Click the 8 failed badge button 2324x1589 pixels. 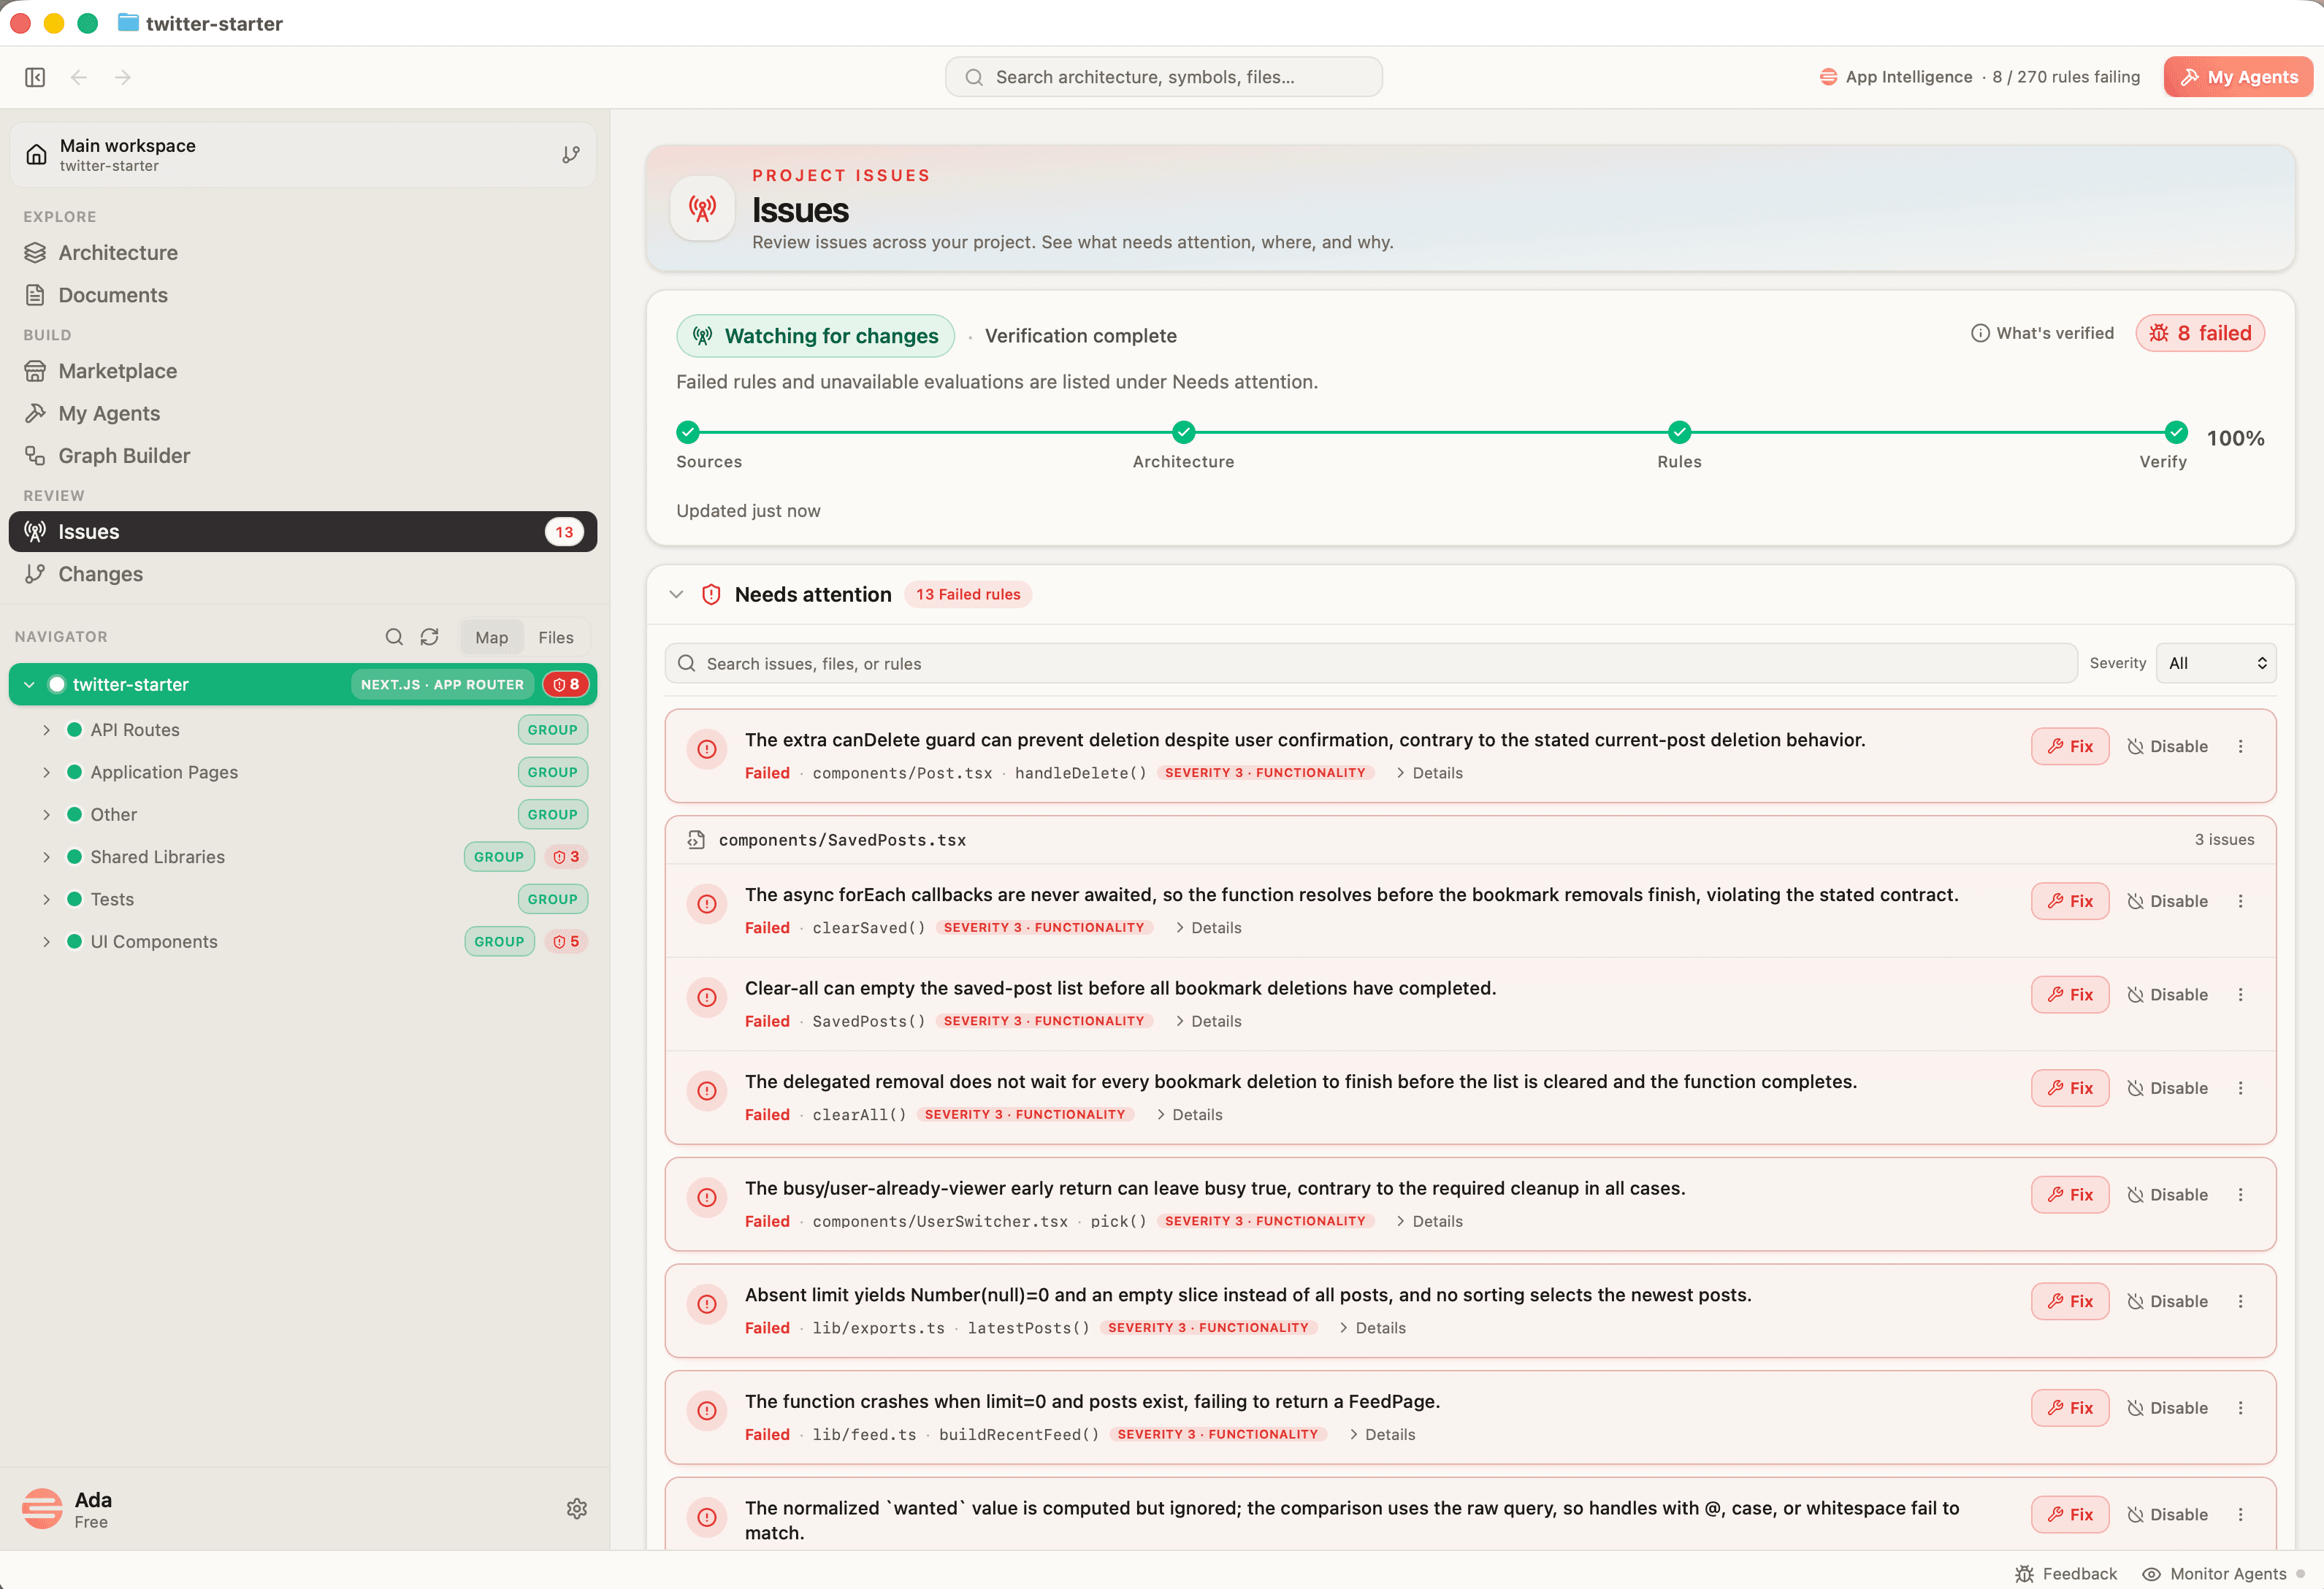(2200, 333)
